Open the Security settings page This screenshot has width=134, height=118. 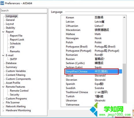pos(14,95)
